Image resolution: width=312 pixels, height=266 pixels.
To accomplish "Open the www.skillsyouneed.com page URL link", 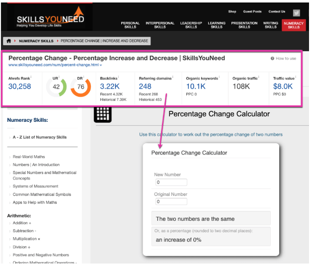I will [x=54, y=65].
